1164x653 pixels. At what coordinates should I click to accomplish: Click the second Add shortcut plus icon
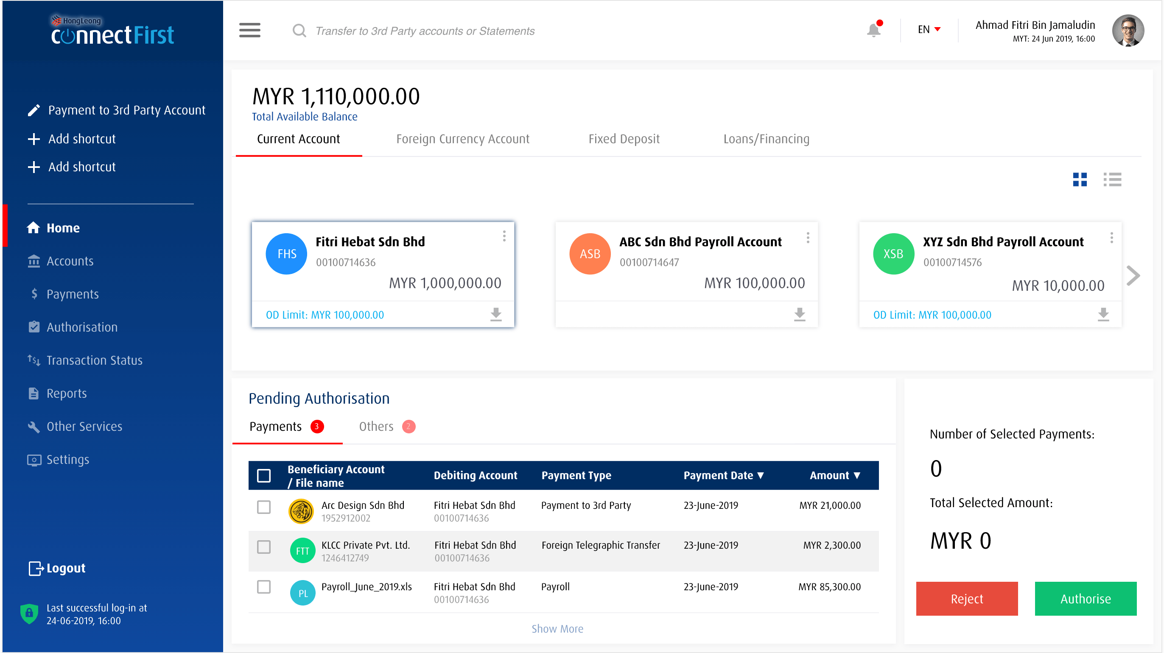pos(34,167)
